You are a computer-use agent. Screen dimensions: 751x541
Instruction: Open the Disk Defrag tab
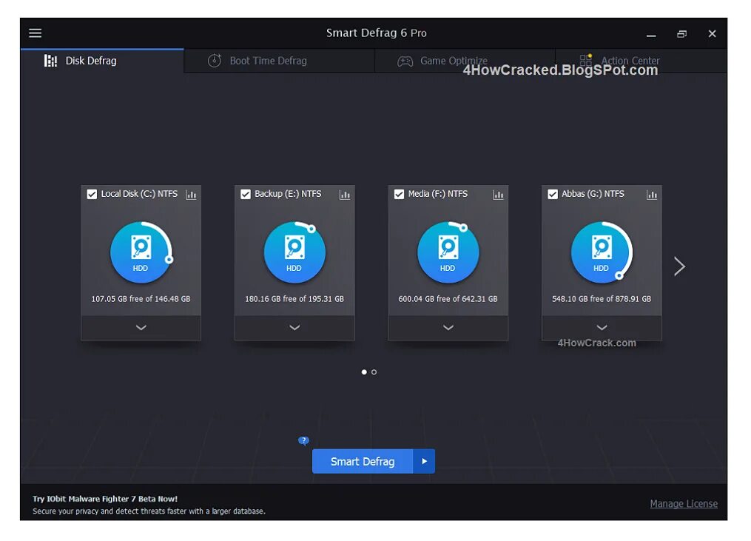point(102,61)
